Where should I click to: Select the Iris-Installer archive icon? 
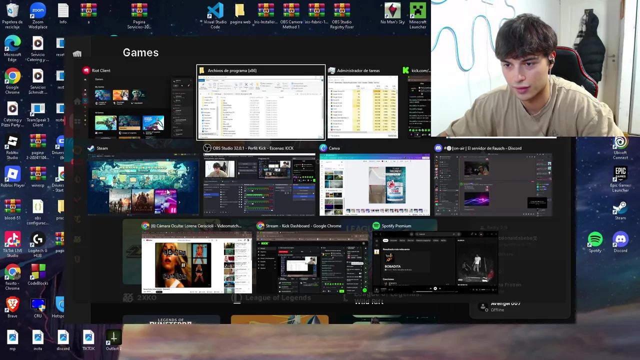click(265, 14)
